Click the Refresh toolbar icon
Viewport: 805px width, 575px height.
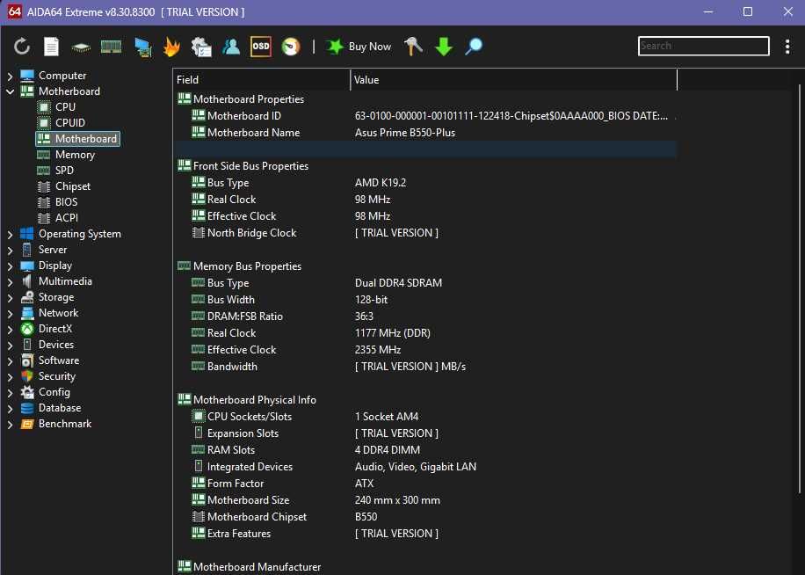point(22,47)
